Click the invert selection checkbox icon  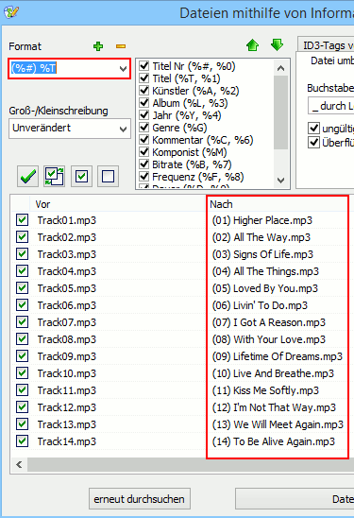pos(55,177)
